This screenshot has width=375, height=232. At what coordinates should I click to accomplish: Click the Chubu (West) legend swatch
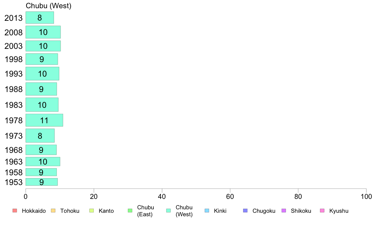tap(168, 211)
